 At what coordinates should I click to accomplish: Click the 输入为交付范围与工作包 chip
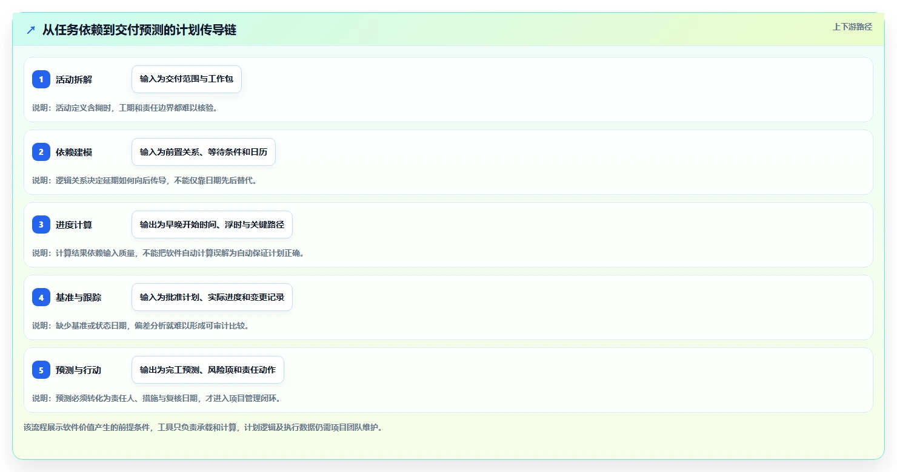point(187,79)
